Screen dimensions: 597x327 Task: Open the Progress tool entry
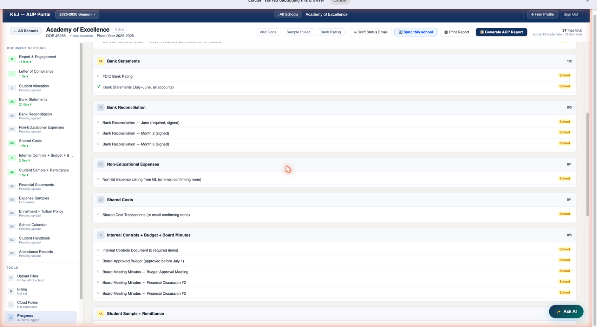coord(41,318)
